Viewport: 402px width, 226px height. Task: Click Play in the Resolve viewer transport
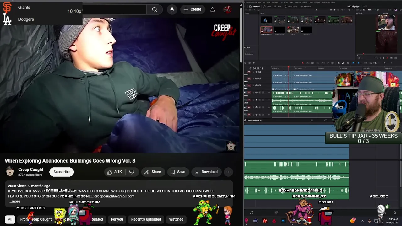tap(387, 58)
